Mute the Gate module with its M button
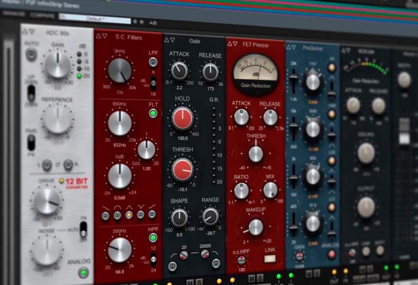 point(190,282)
